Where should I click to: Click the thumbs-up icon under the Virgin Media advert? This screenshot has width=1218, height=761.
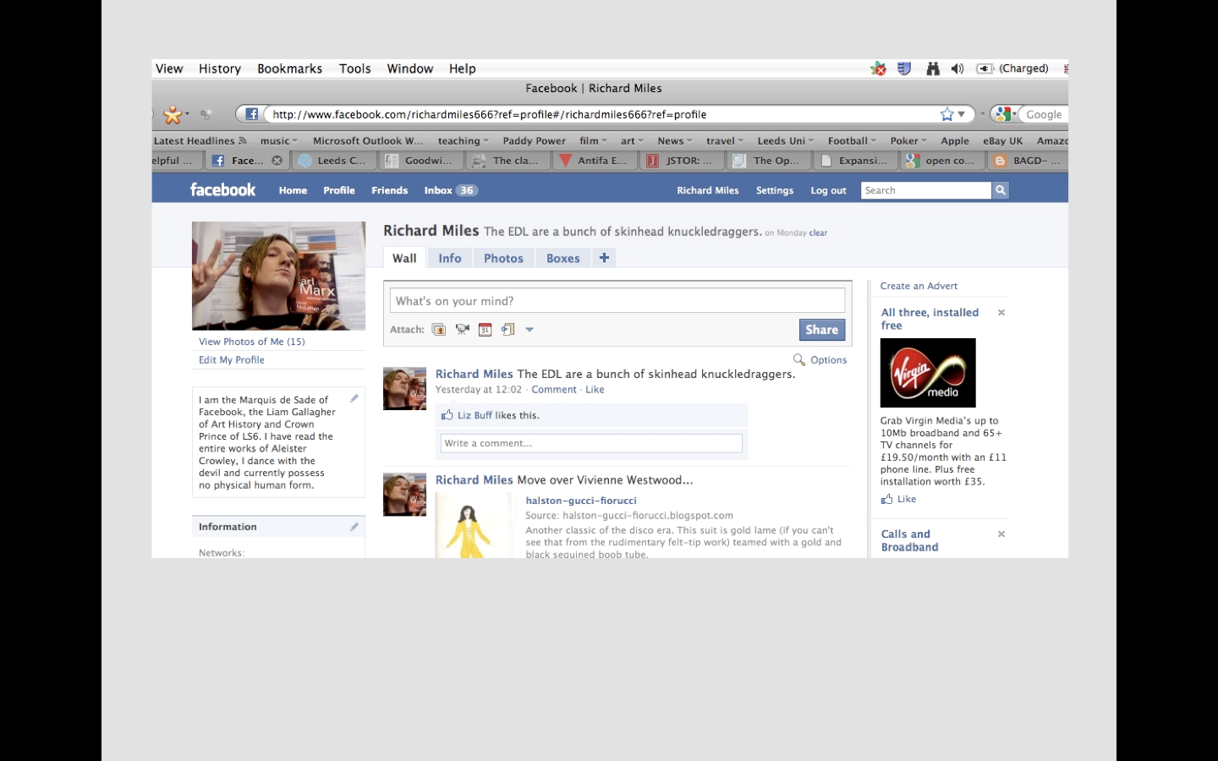pyautogui.click(x=886, y=499)
